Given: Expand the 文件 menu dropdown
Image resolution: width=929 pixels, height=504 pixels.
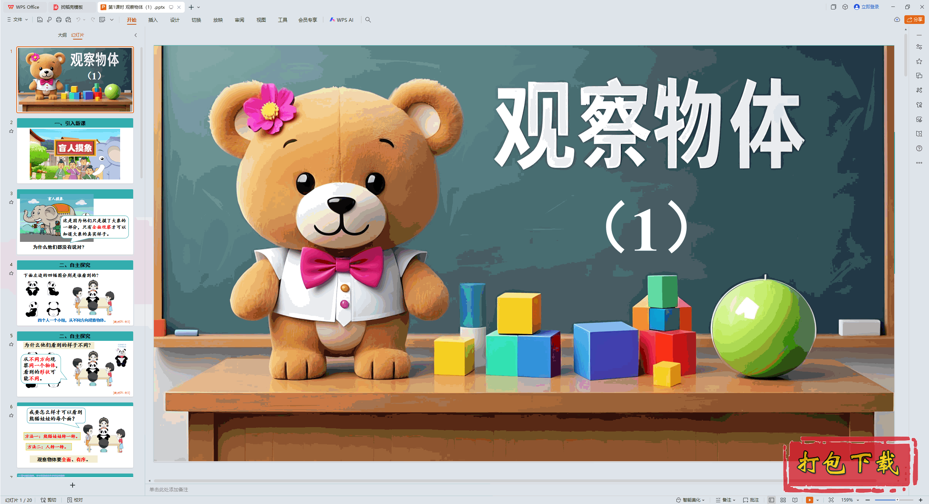Looking at the screenshot, I should [17, 20].
